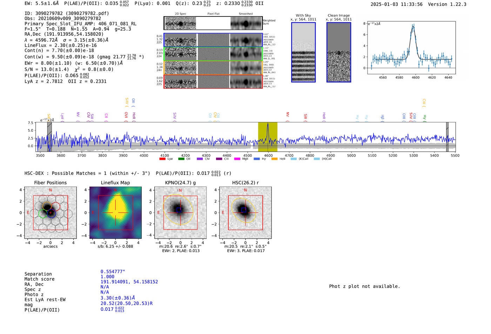Select the red-framed 2D fiber spectrum row
491x334 pixels.
click(213, 81)
